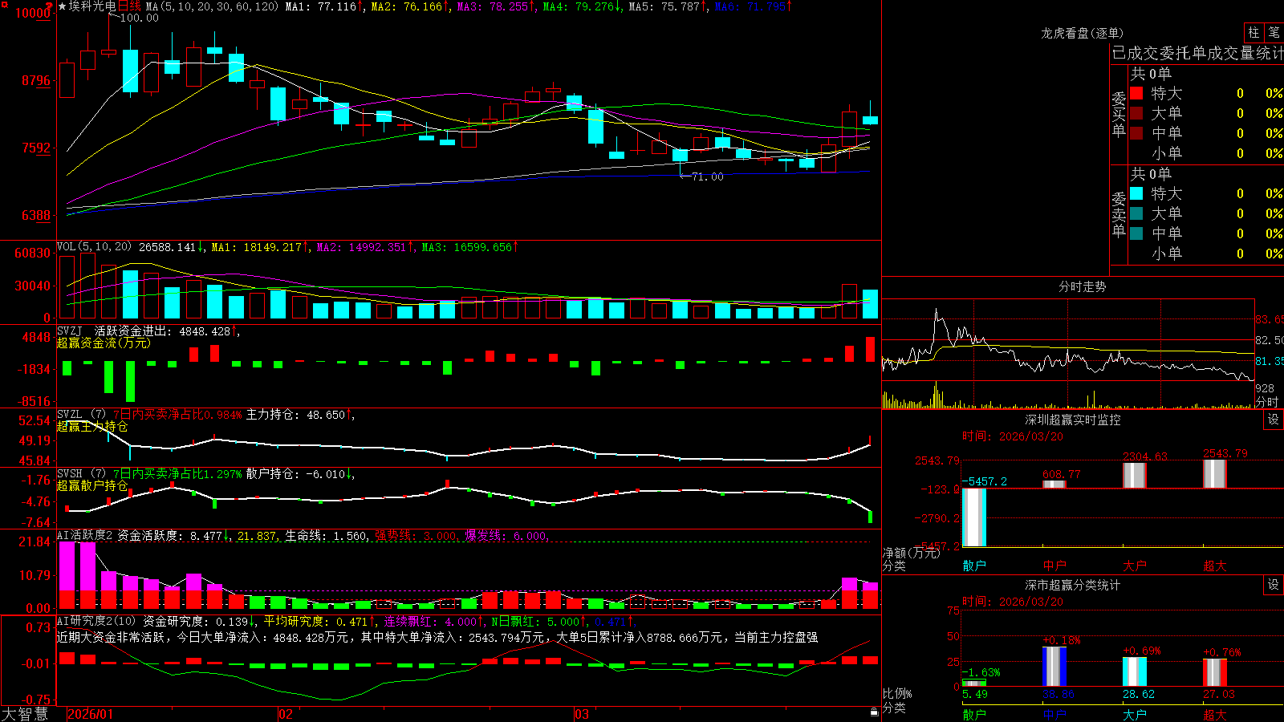This screenshot has width=1284, height=722.
Task: Select the SVSH (7) indicator label
Action: pos(81,474)
